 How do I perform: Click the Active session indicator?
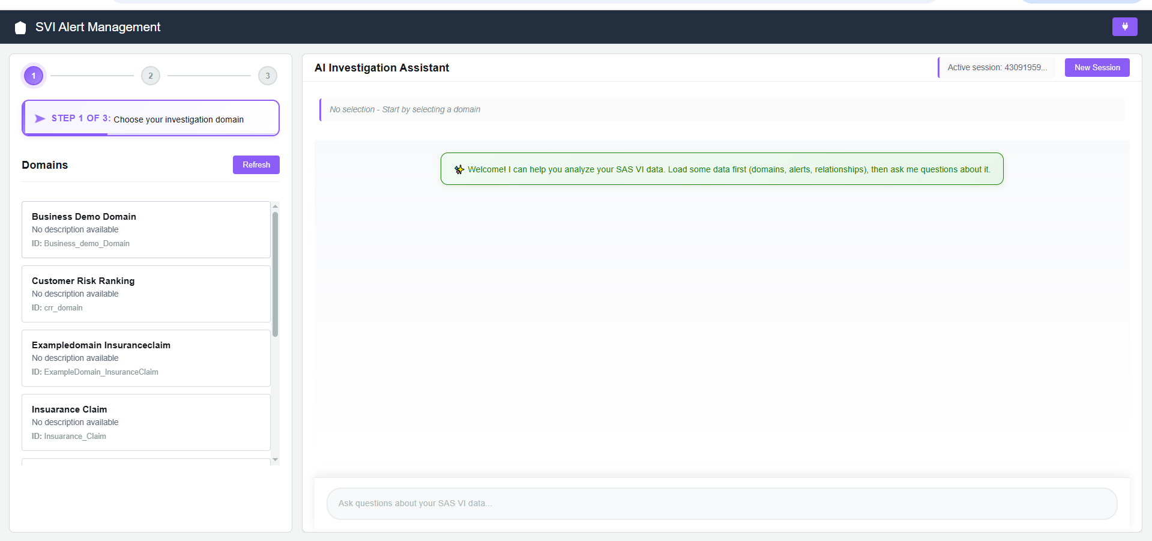coord(997,67)
